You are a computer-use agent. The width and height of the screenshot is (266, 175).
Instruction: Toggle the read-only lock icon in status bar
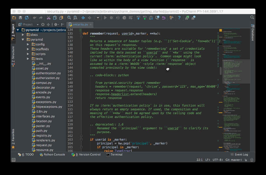245,160
